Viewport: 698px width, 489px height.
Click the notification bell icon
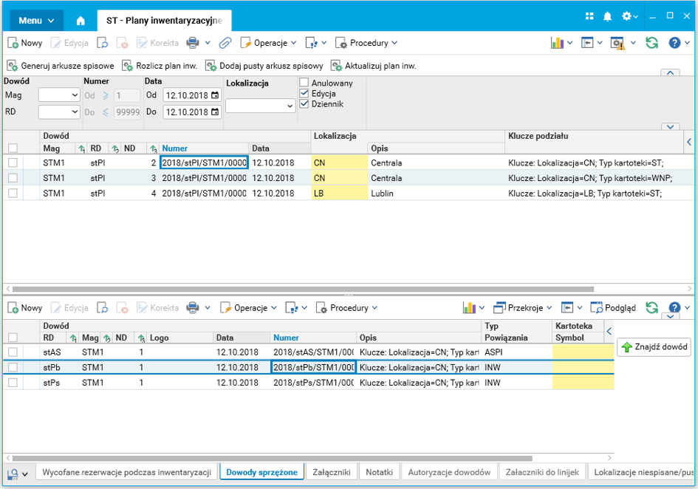point(608,16)
